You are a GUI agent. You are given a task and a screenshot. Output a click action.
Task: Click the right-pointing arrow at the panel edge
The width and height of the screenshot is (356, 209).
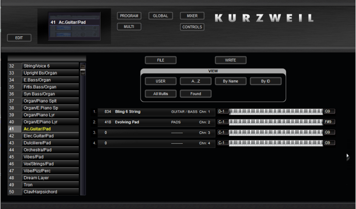(348, 157)
